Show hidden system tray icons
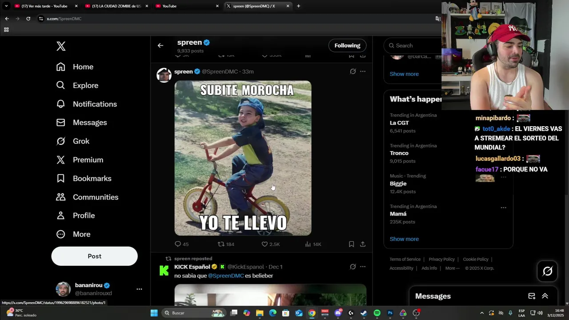This screenshot has width=569, height=320. [x=482, y=313]
